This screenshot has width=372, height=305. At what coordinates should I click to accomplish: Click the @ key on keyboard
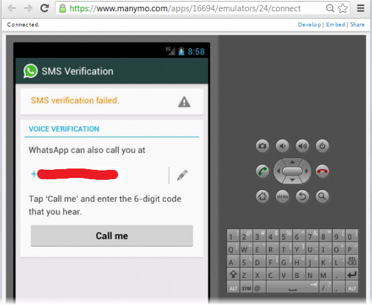click(259, 287)
